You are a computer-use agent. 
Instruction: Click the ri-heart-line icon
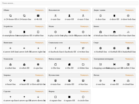tap(11, 81)
